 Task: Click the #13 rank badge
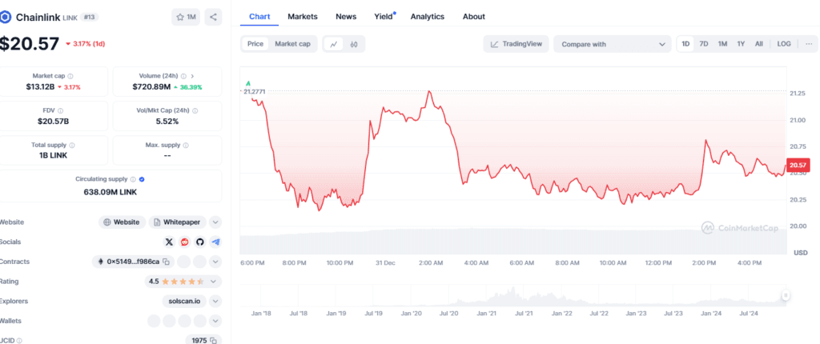pos(90,18)
